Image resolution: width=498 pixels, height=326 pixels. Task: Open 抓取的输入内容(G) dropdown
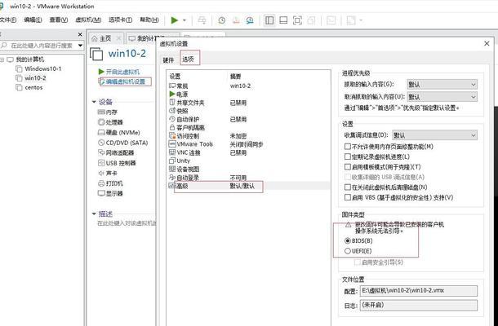click(442, 85)
